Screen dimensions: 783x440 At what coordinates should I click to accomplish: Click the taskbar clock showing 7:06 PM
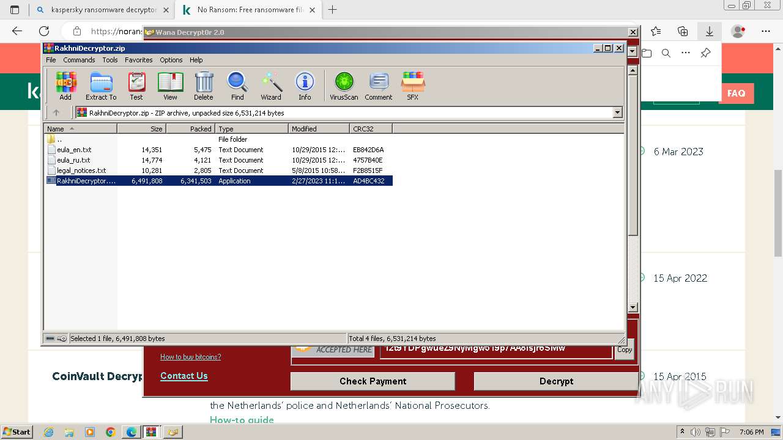coord(751,432)
